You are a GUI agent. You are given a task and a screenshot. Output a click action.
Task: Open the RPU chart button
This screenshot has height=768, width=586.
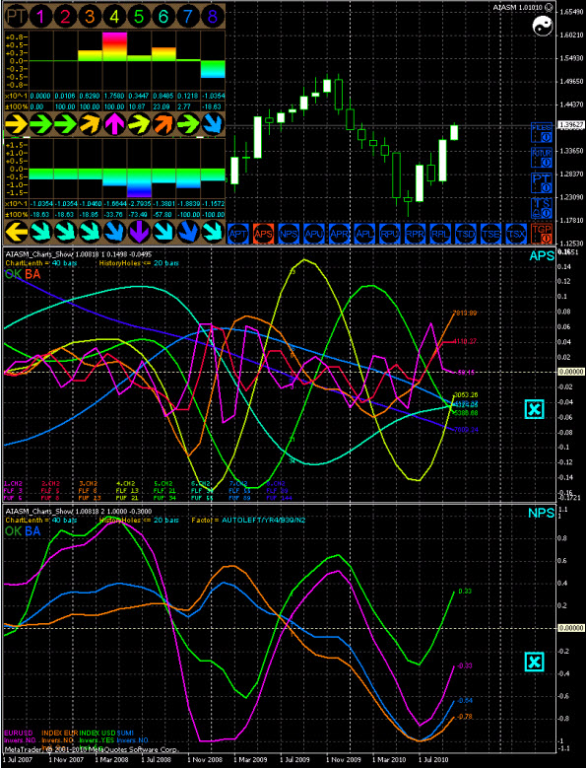pos(390,234)
